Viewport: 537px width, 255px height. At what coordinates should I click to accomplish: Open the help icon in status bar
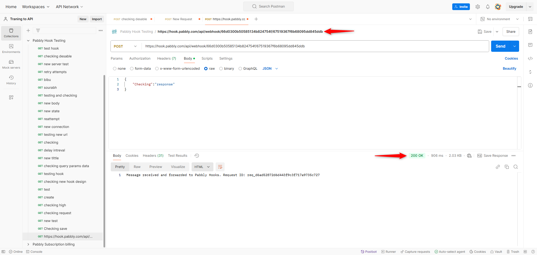pos(533,252)
